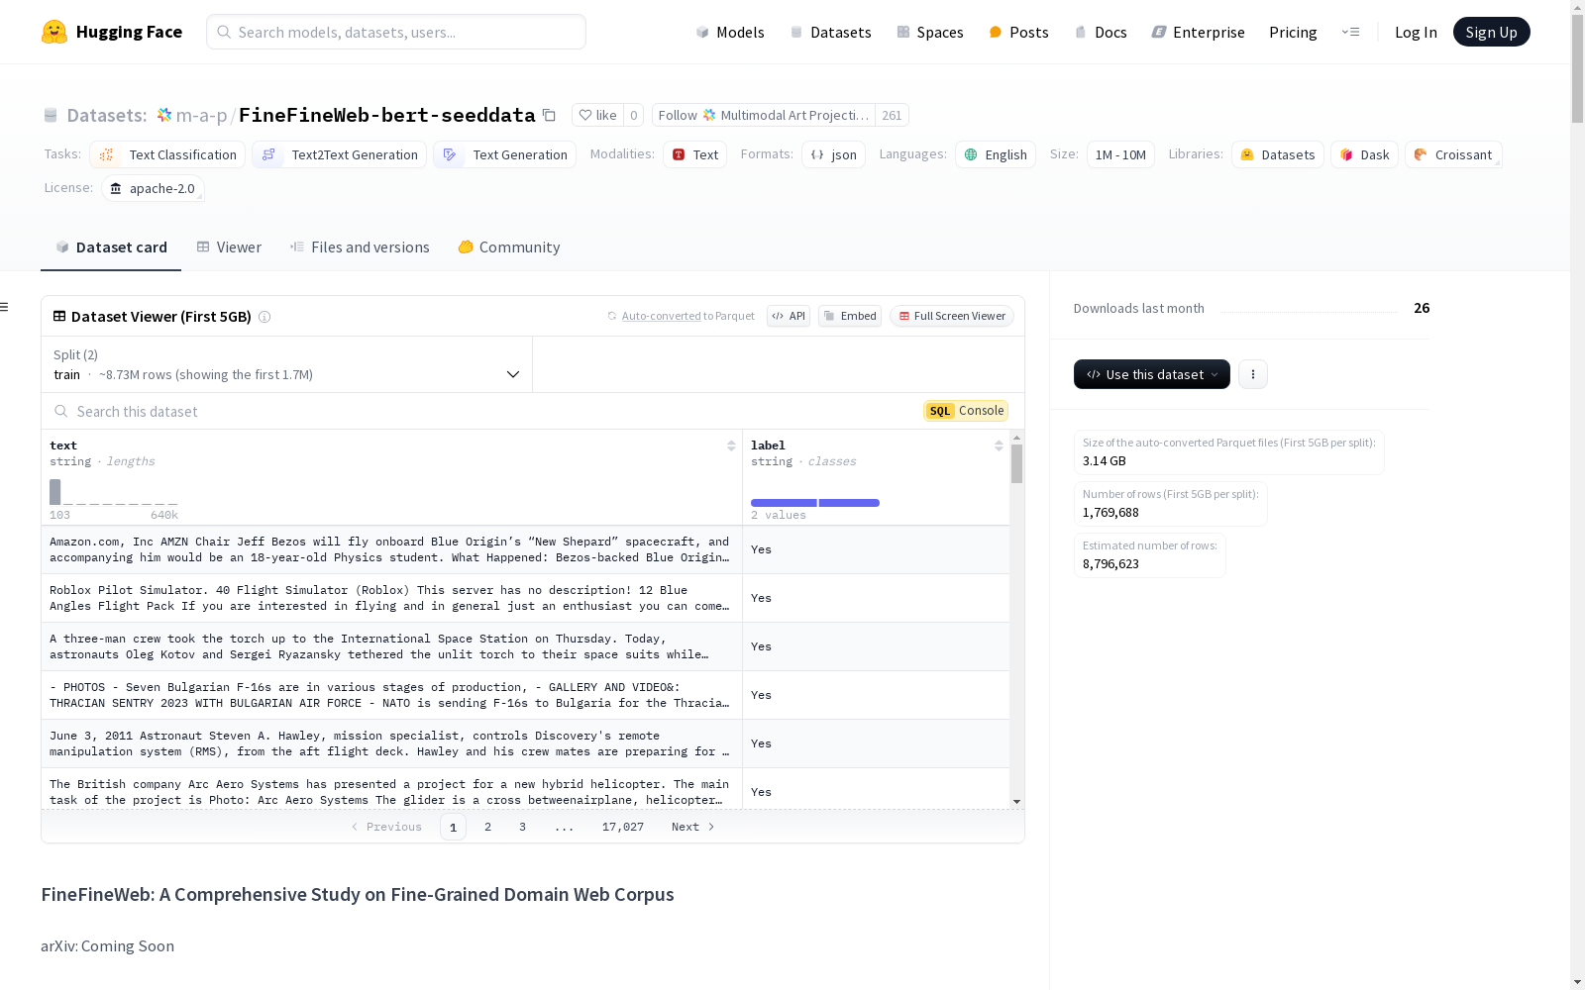This screenshot has width=1585, height=990.
Task: Open the more options kebab button
Action: (1253, 374)
